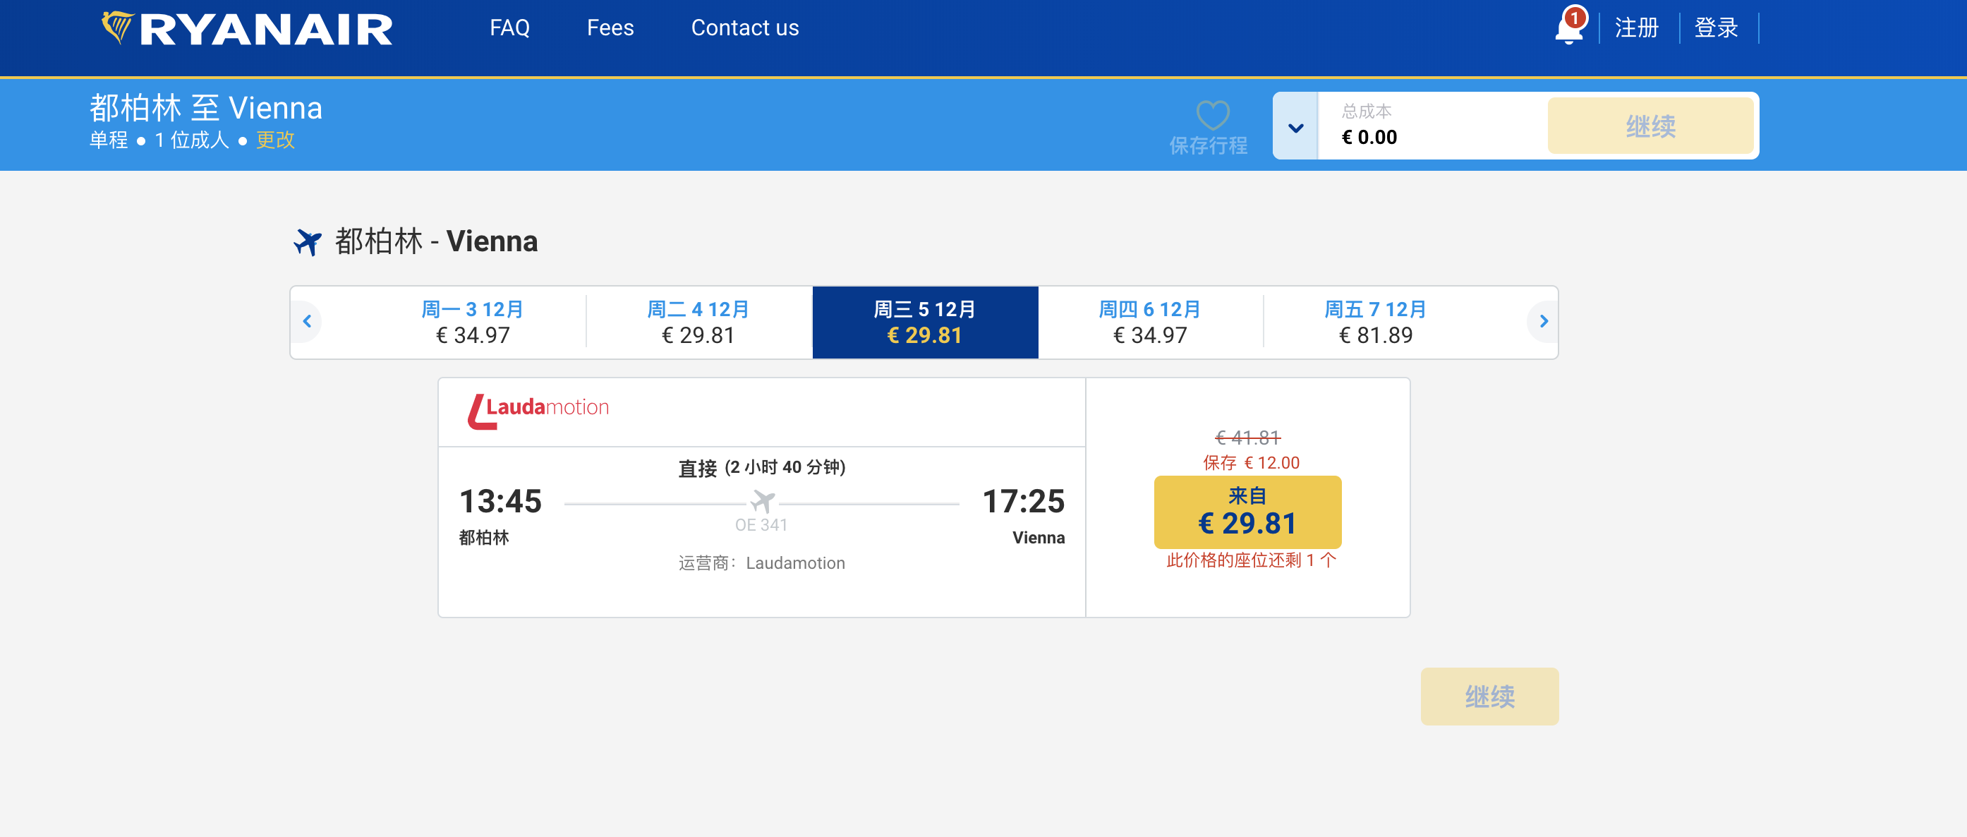Click the Ryanair logo

[248, 29]
